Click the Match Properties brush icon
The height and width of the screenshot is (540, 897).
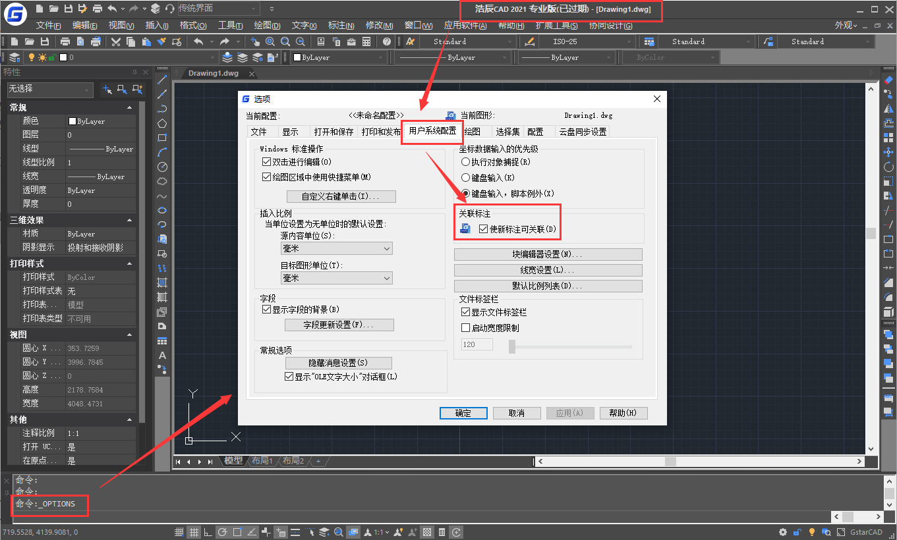(161, 41)
